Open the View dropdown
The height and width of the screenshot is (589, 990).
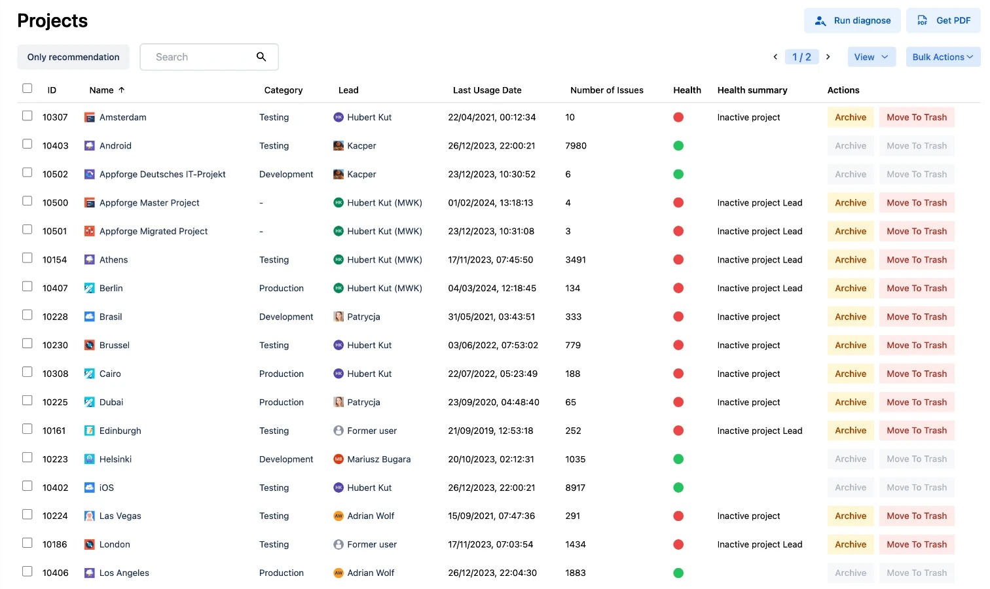(x=871, y=57)
